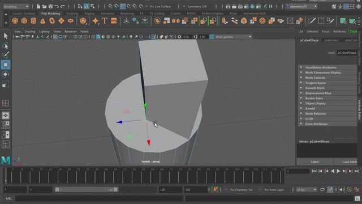Click the Pause viewport icon
Image resolution: width=362 pixels, height=204 pixels.
[x=270, y=6]
